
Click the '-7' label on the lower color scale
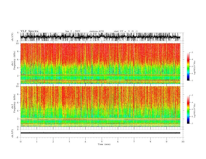pos(192,124)
